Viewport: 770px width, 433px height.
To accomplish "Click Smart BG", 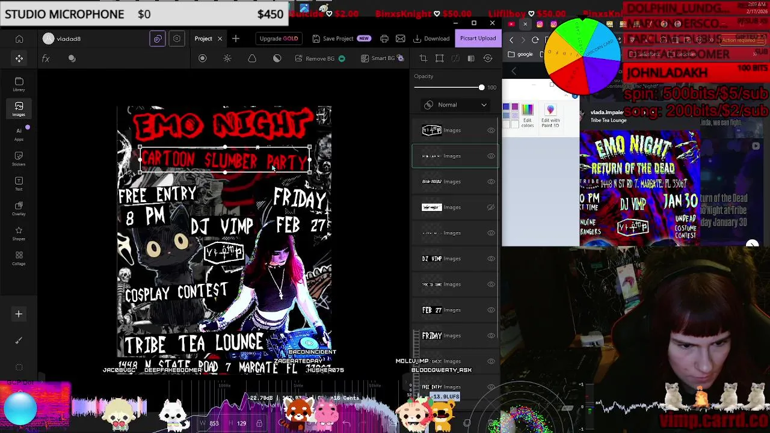I will pyautogui.click(x=382, y=58).
